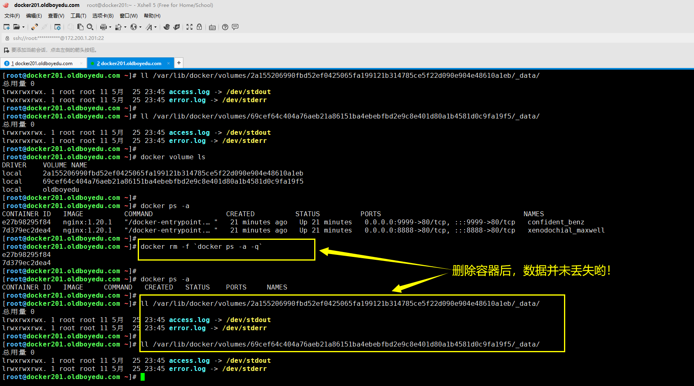The height and width of the screenshot is (386, 694).
Task: Close the active tab 2 docker201.oldboyedu.com
Action: point(168,64)
